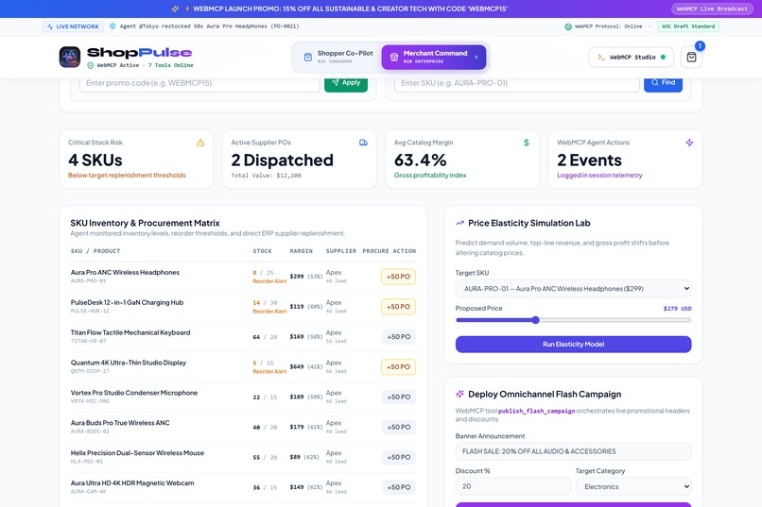762x507 pixels.
Task: Order +50 PO for Aura Ultra HD Webcam
Action: (x=399, y=487)
